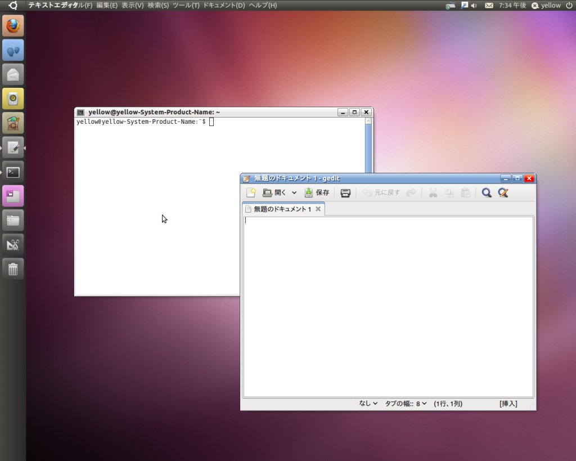The image size is (576, 461).
Task: Open the Find and Replace tool
Action: tap(503, 193)
